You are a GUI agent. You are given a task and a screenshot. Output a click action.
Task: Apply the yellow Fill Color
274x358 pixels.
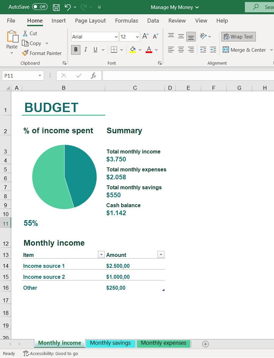(x=133, y=49)
